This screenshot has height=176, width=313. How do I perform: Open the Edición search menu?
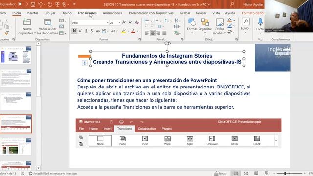(x=246, y=25)
